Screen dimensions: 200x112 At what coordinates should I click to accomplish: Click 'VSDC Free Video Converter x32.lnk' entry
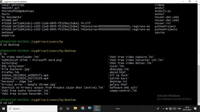136,60
